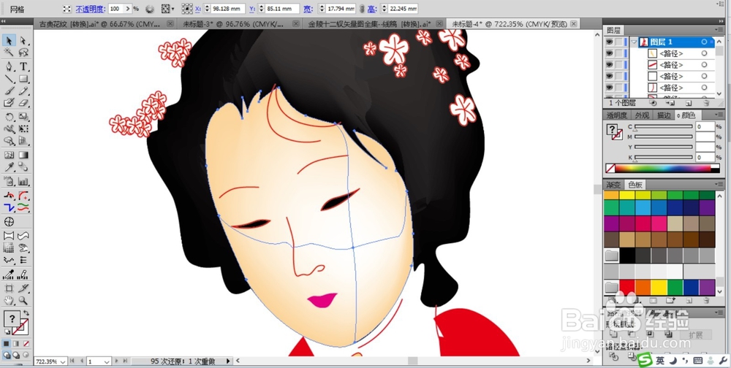Open the status bar arrow next to undo count
731x368 pixels.
[x=228, y=361]
